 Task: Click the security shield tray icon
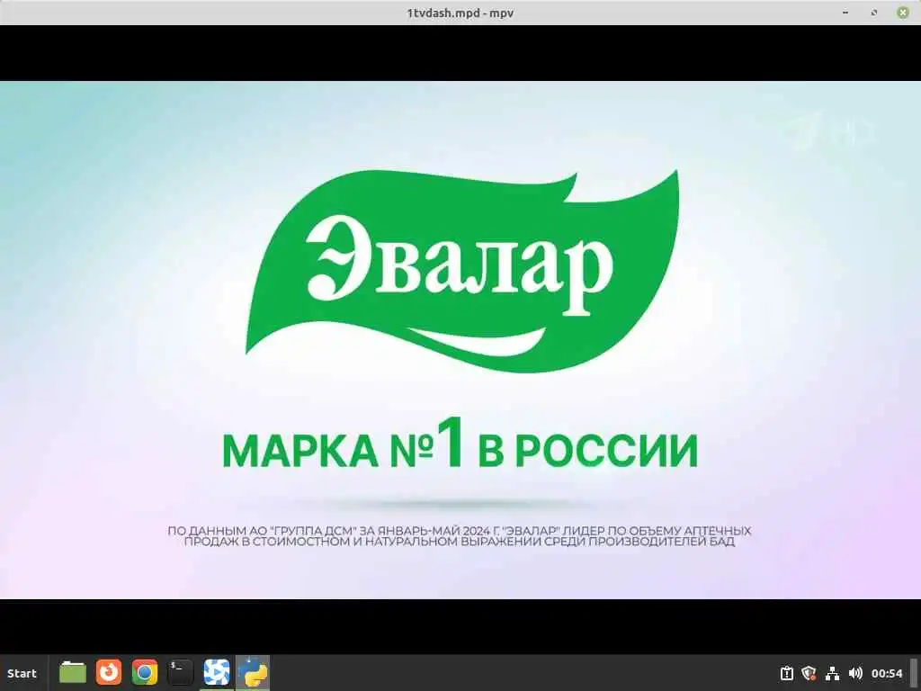click(809, 673)
